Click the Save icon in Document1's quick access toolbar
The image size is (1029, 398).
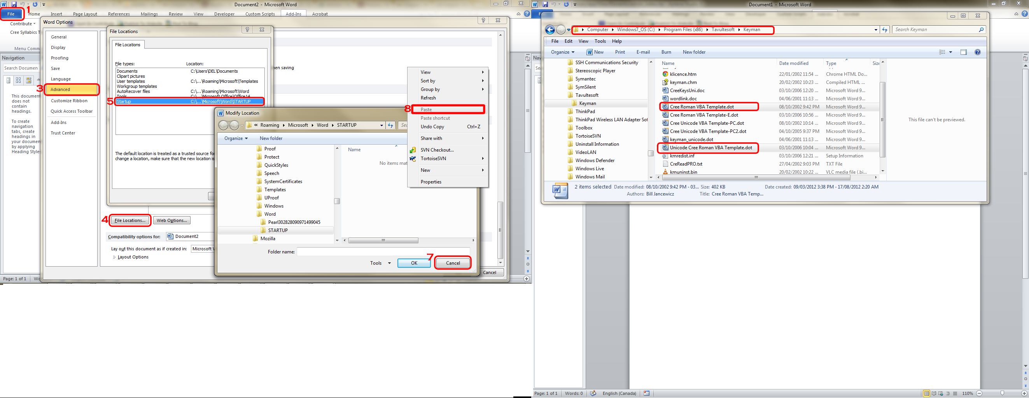click(x=545, y=4)
